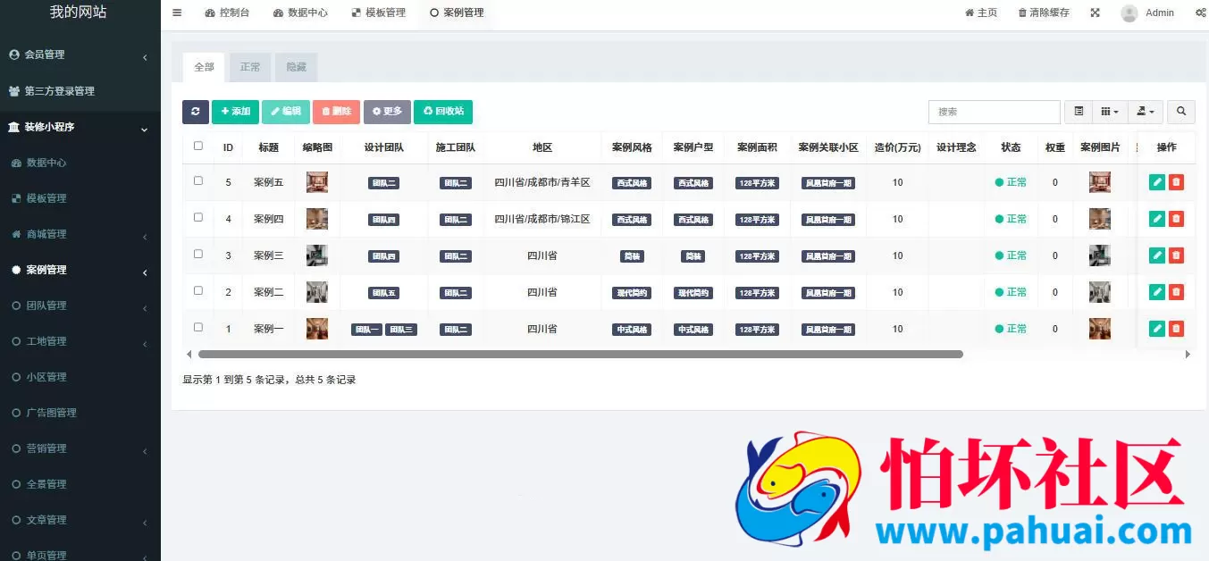Open the 模板管理 top navigation item

(379, 13)
